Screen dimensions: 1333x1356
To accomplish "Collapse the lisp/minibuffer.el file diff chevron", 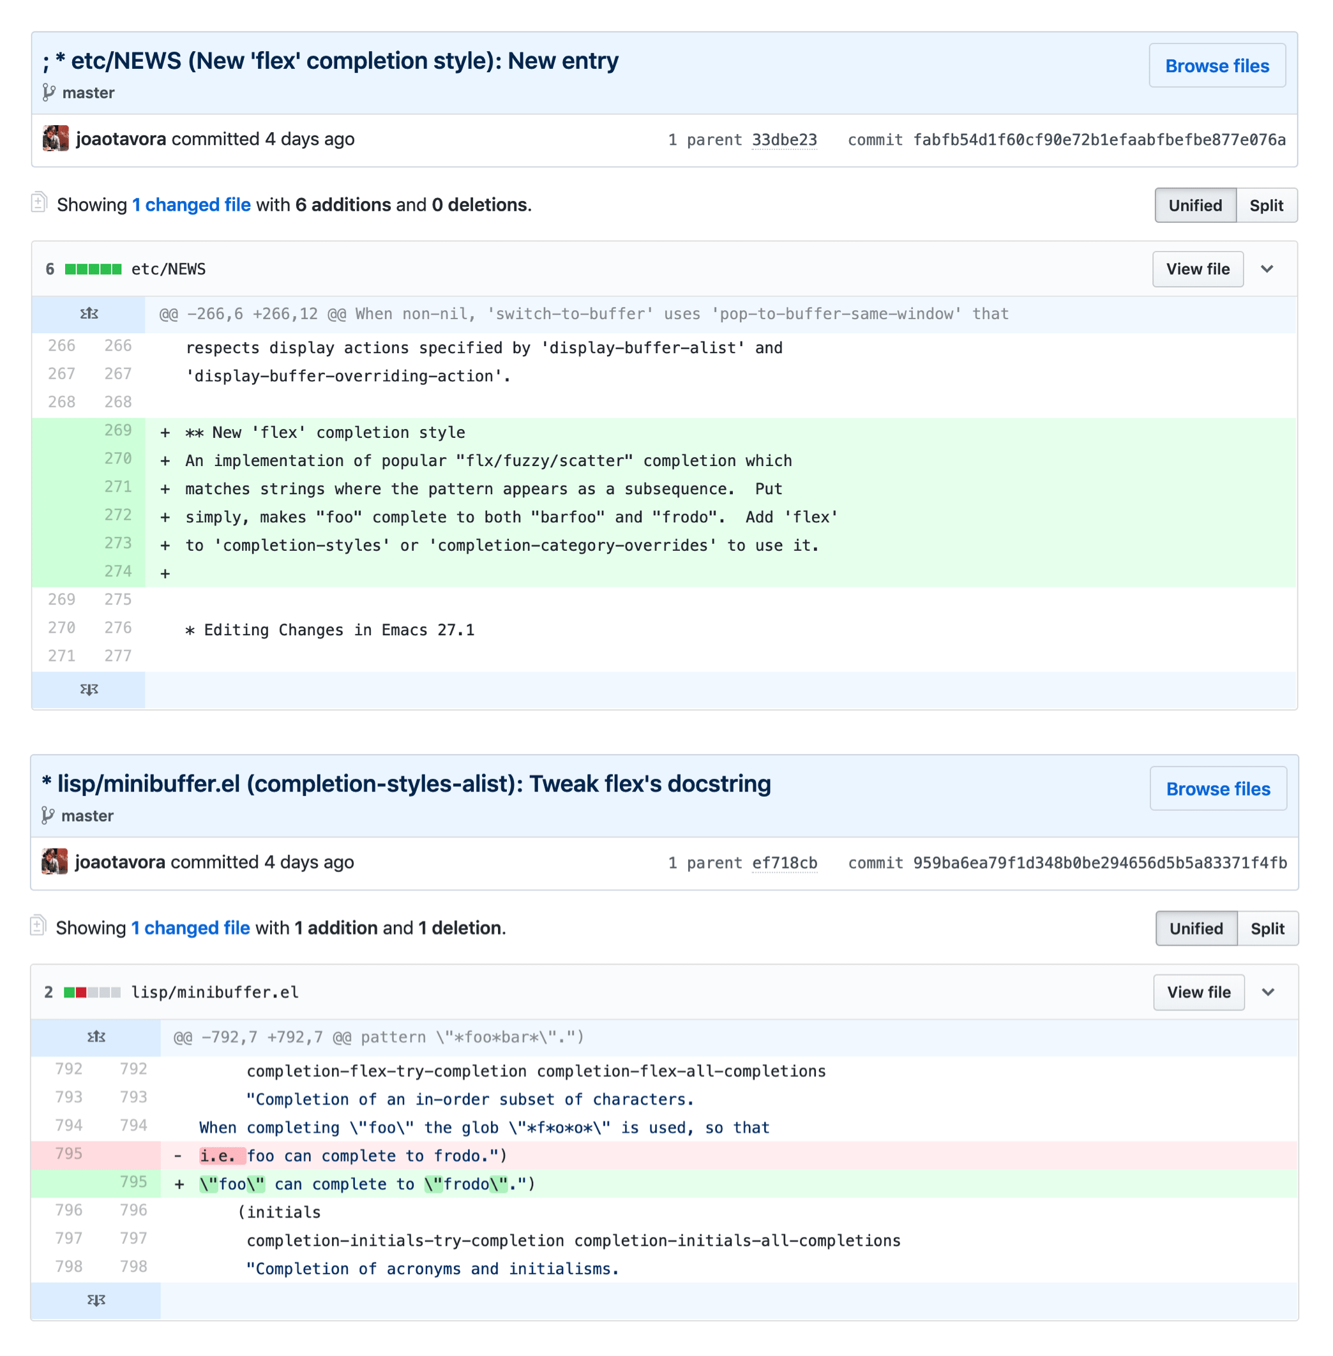I will point(1268,992).
